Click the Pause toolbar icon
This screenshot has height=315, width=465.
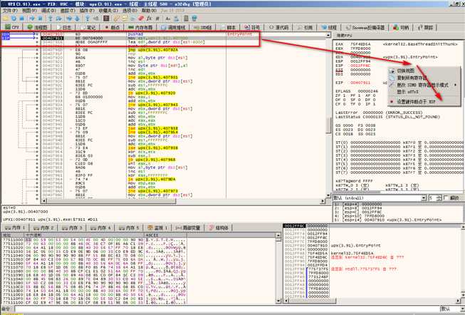[x=41, y=19]
